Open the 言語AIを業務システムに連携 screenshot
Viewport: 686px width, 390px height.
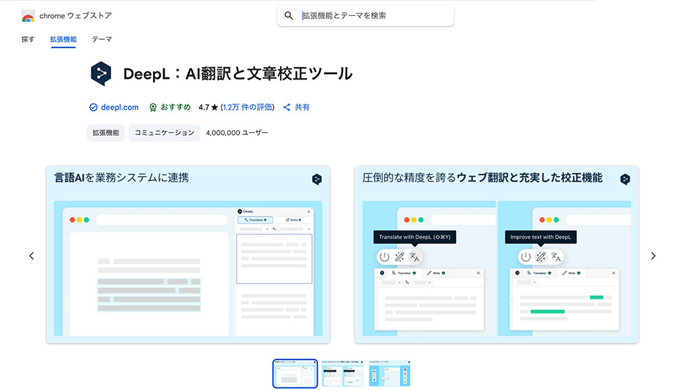[x=188, y=254]
